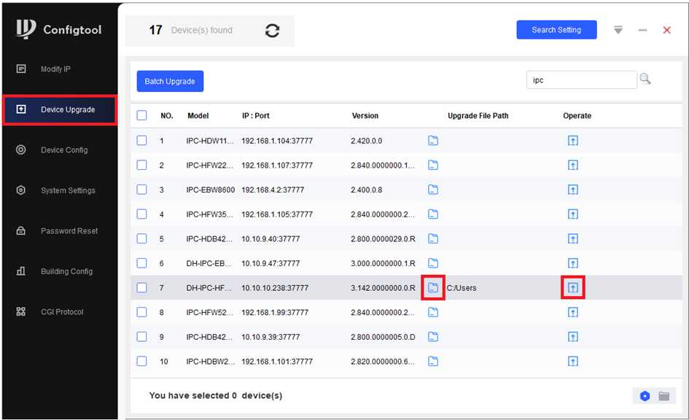Select checkbox for device 10.10.9.40
Viewport: 689px width, 420px height.
tap(141, 238)
